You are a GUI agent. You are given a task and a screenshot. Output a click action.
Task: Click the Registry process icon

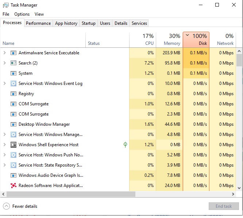tap(13, 94)
